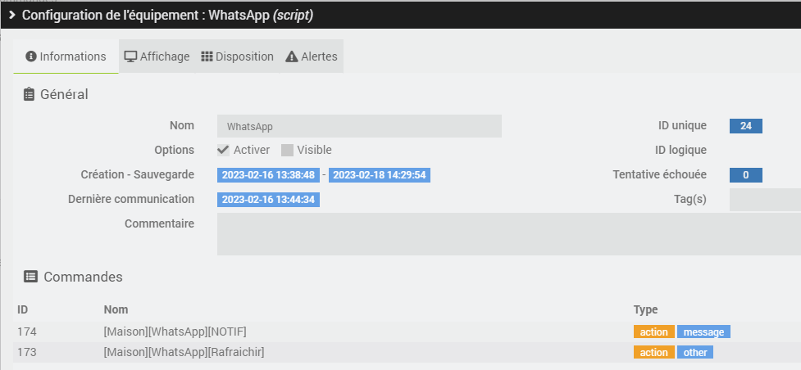Image resolution: width=801 pixels, height=370 pixels.
Task: Click the Alertes warning triangle icon
Action: [291, 56]
